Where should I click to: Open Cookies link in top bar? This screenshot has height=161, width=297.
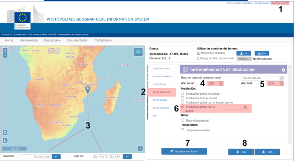[x=248, y=3]
